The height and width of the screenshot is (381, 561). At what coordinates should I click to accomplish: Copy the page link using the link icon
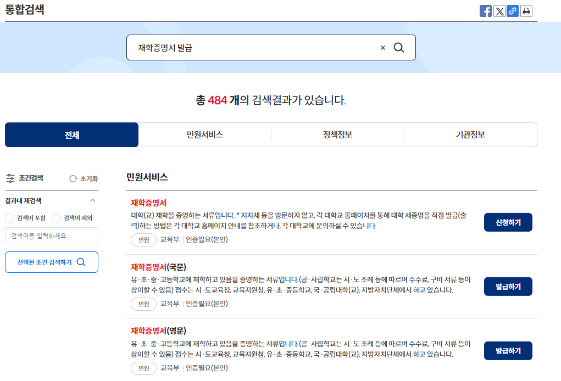513,11
